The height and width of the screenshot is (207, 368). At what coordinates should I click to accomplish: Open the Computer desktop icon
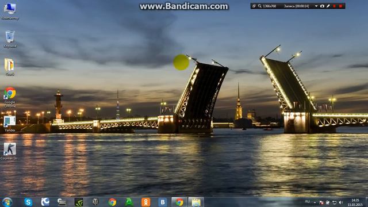point(10,11)
